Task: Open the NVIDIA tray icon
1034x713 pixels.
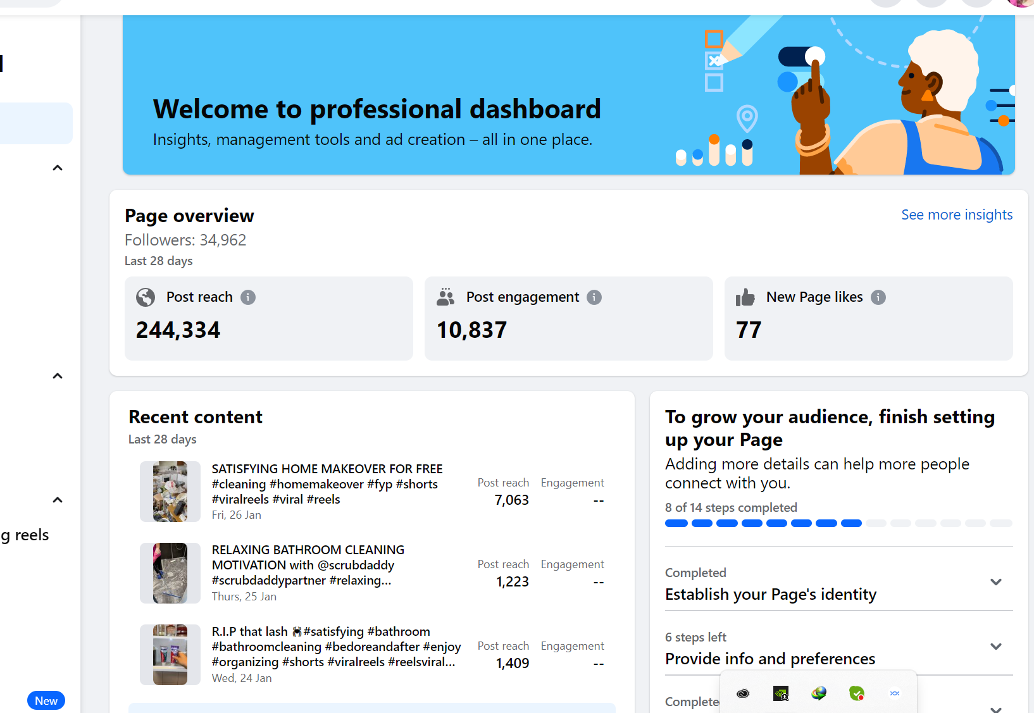Action: coord(781,693)
